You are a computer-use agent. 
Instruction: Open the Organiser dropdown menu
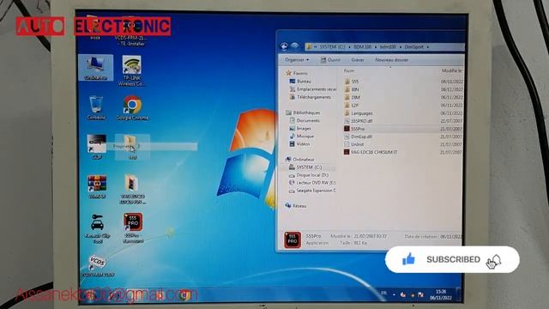click(x=297, y=60)
